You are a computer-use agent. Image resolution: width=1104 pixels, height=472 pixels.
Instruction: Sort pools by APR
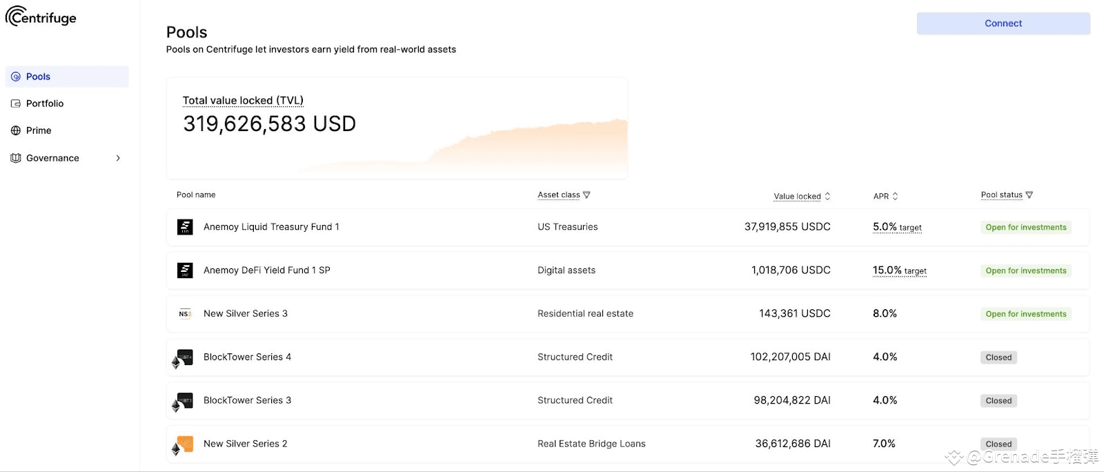click(x=885, y=197)
